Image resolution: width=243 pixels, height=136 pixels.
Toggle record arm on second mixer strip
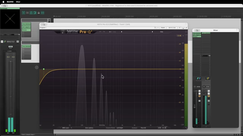coord(208,123)
